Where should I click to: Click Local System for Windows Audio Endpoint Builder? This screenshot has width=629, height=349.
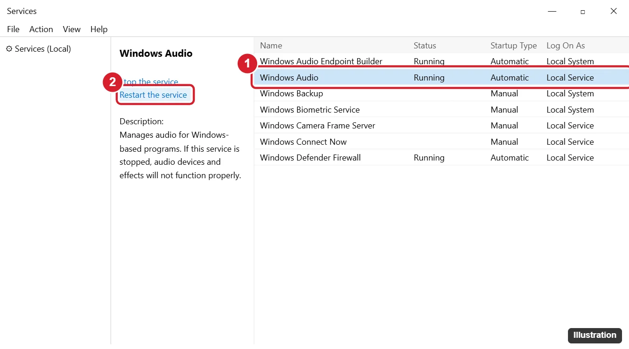[x=570, y=61]
